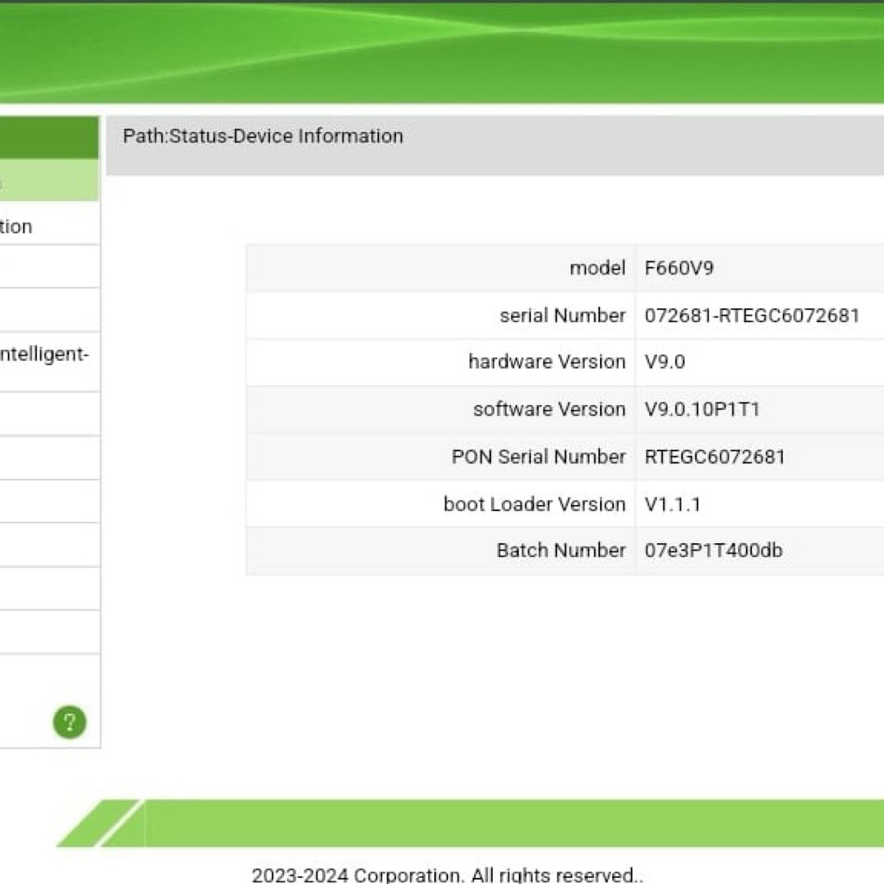Click the green question mark help icon
Screen dimensions: 884x884
[69, 722]
